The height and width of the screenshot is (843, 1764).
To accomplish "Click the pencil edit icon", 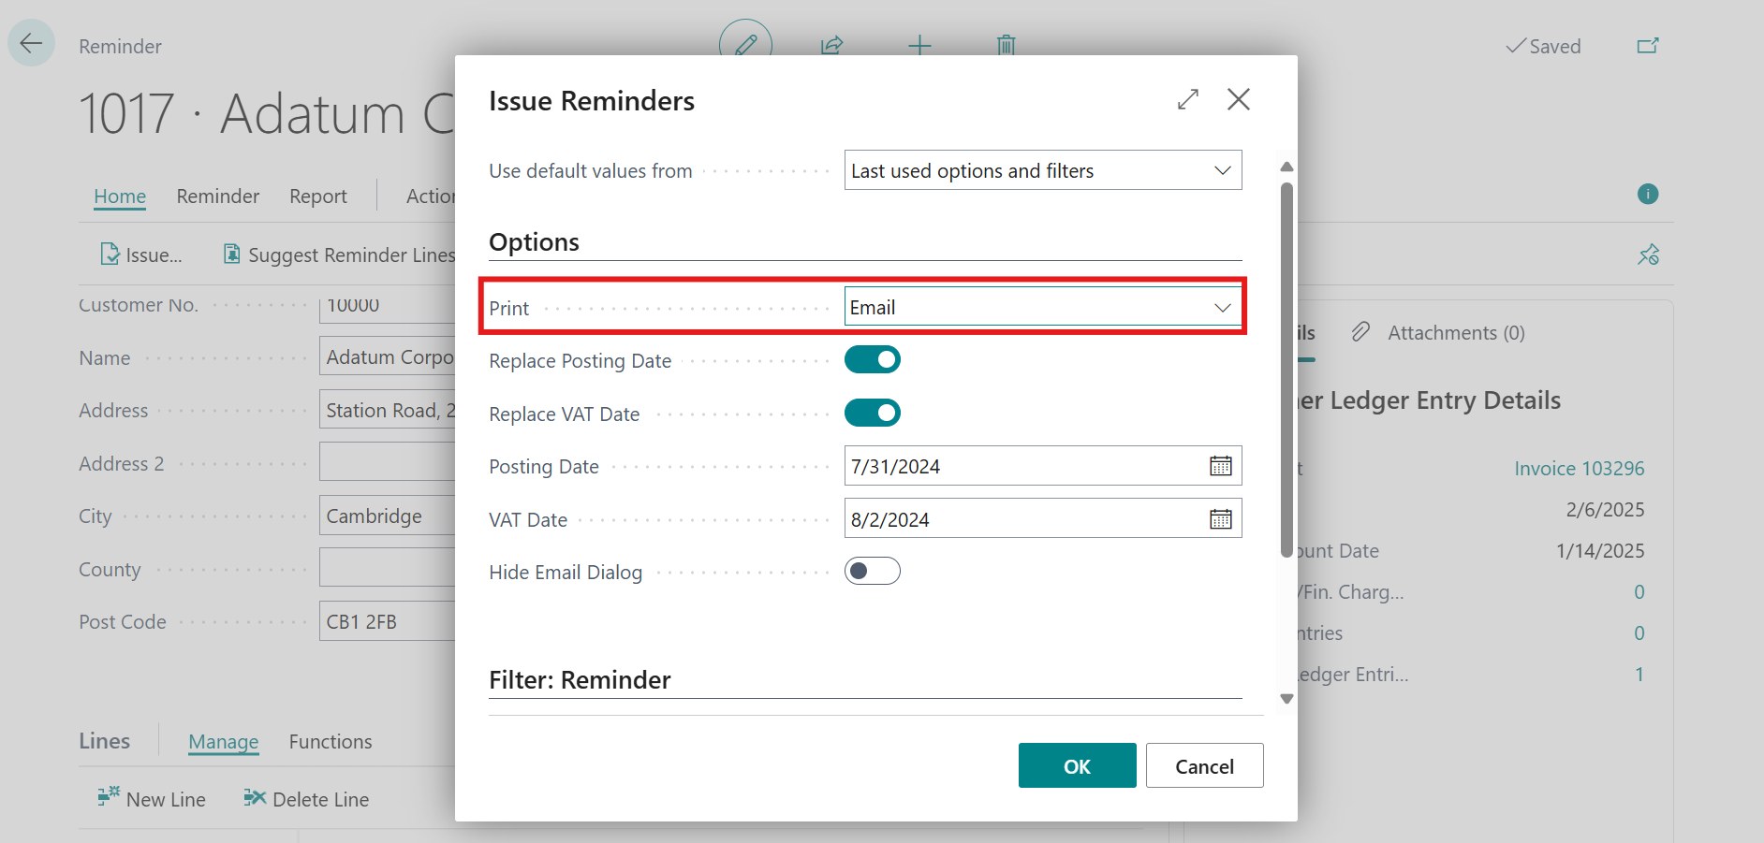I will 745,44.
